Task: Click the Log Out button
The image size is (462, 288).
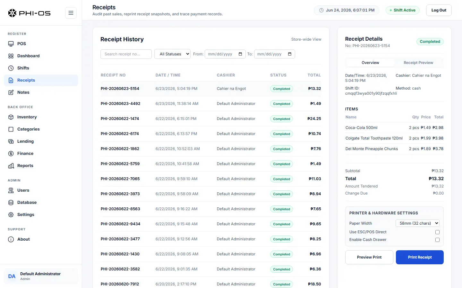Action: (439, 10)
